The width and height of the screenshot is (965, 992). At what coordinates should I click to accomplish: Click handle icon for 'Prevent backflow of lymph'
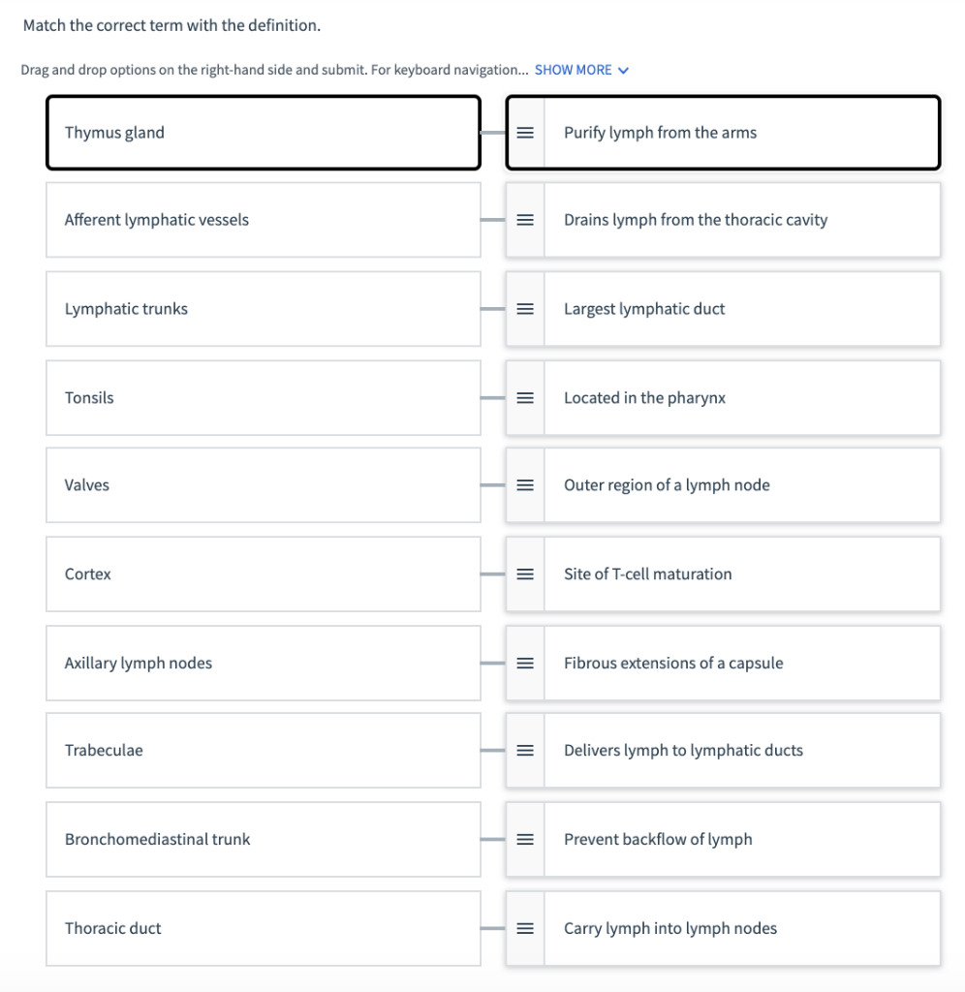(x=525, y=840)
